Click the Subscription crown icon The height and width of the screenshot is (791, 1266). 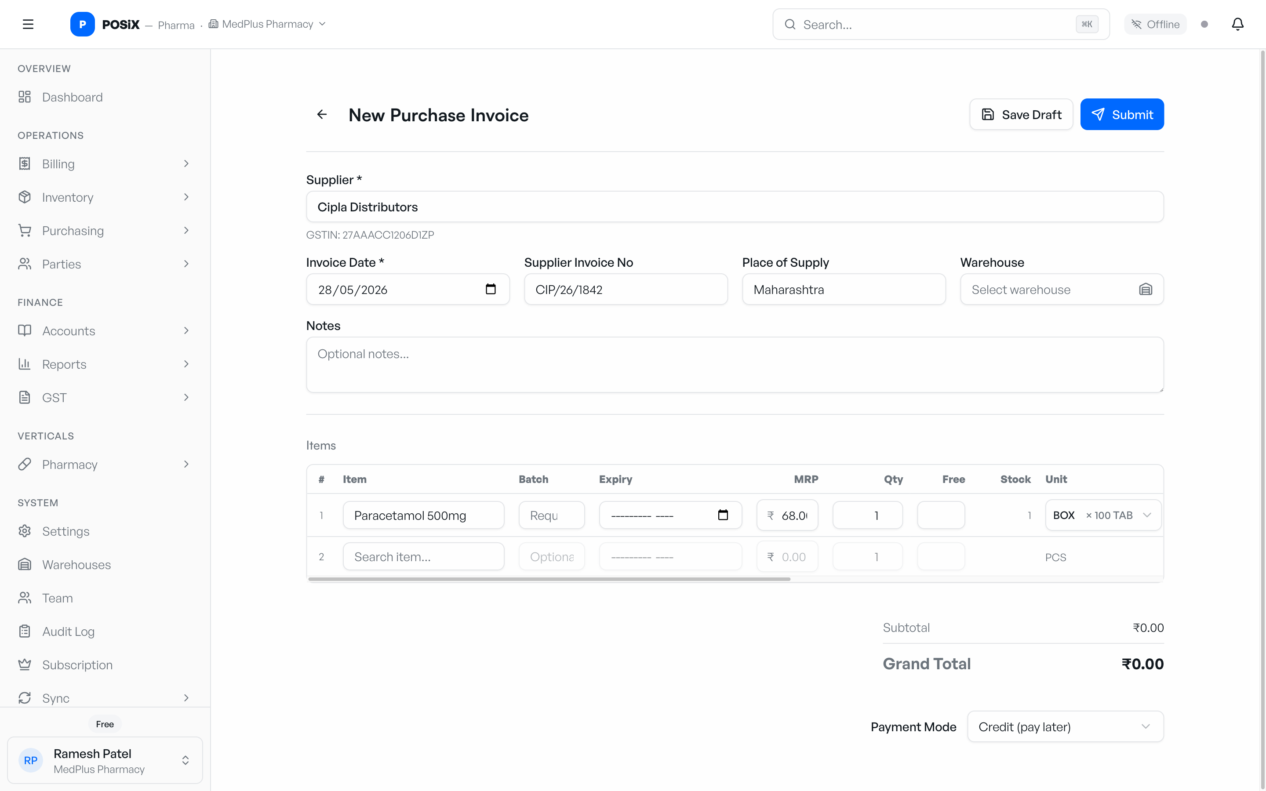[x=25, y=664]
